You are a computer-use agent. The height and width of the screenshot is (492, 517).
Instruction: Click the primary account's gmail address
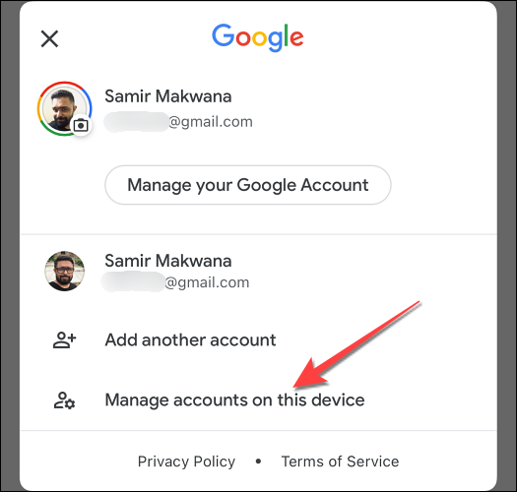pyautogui.click(x=178, y=122)
